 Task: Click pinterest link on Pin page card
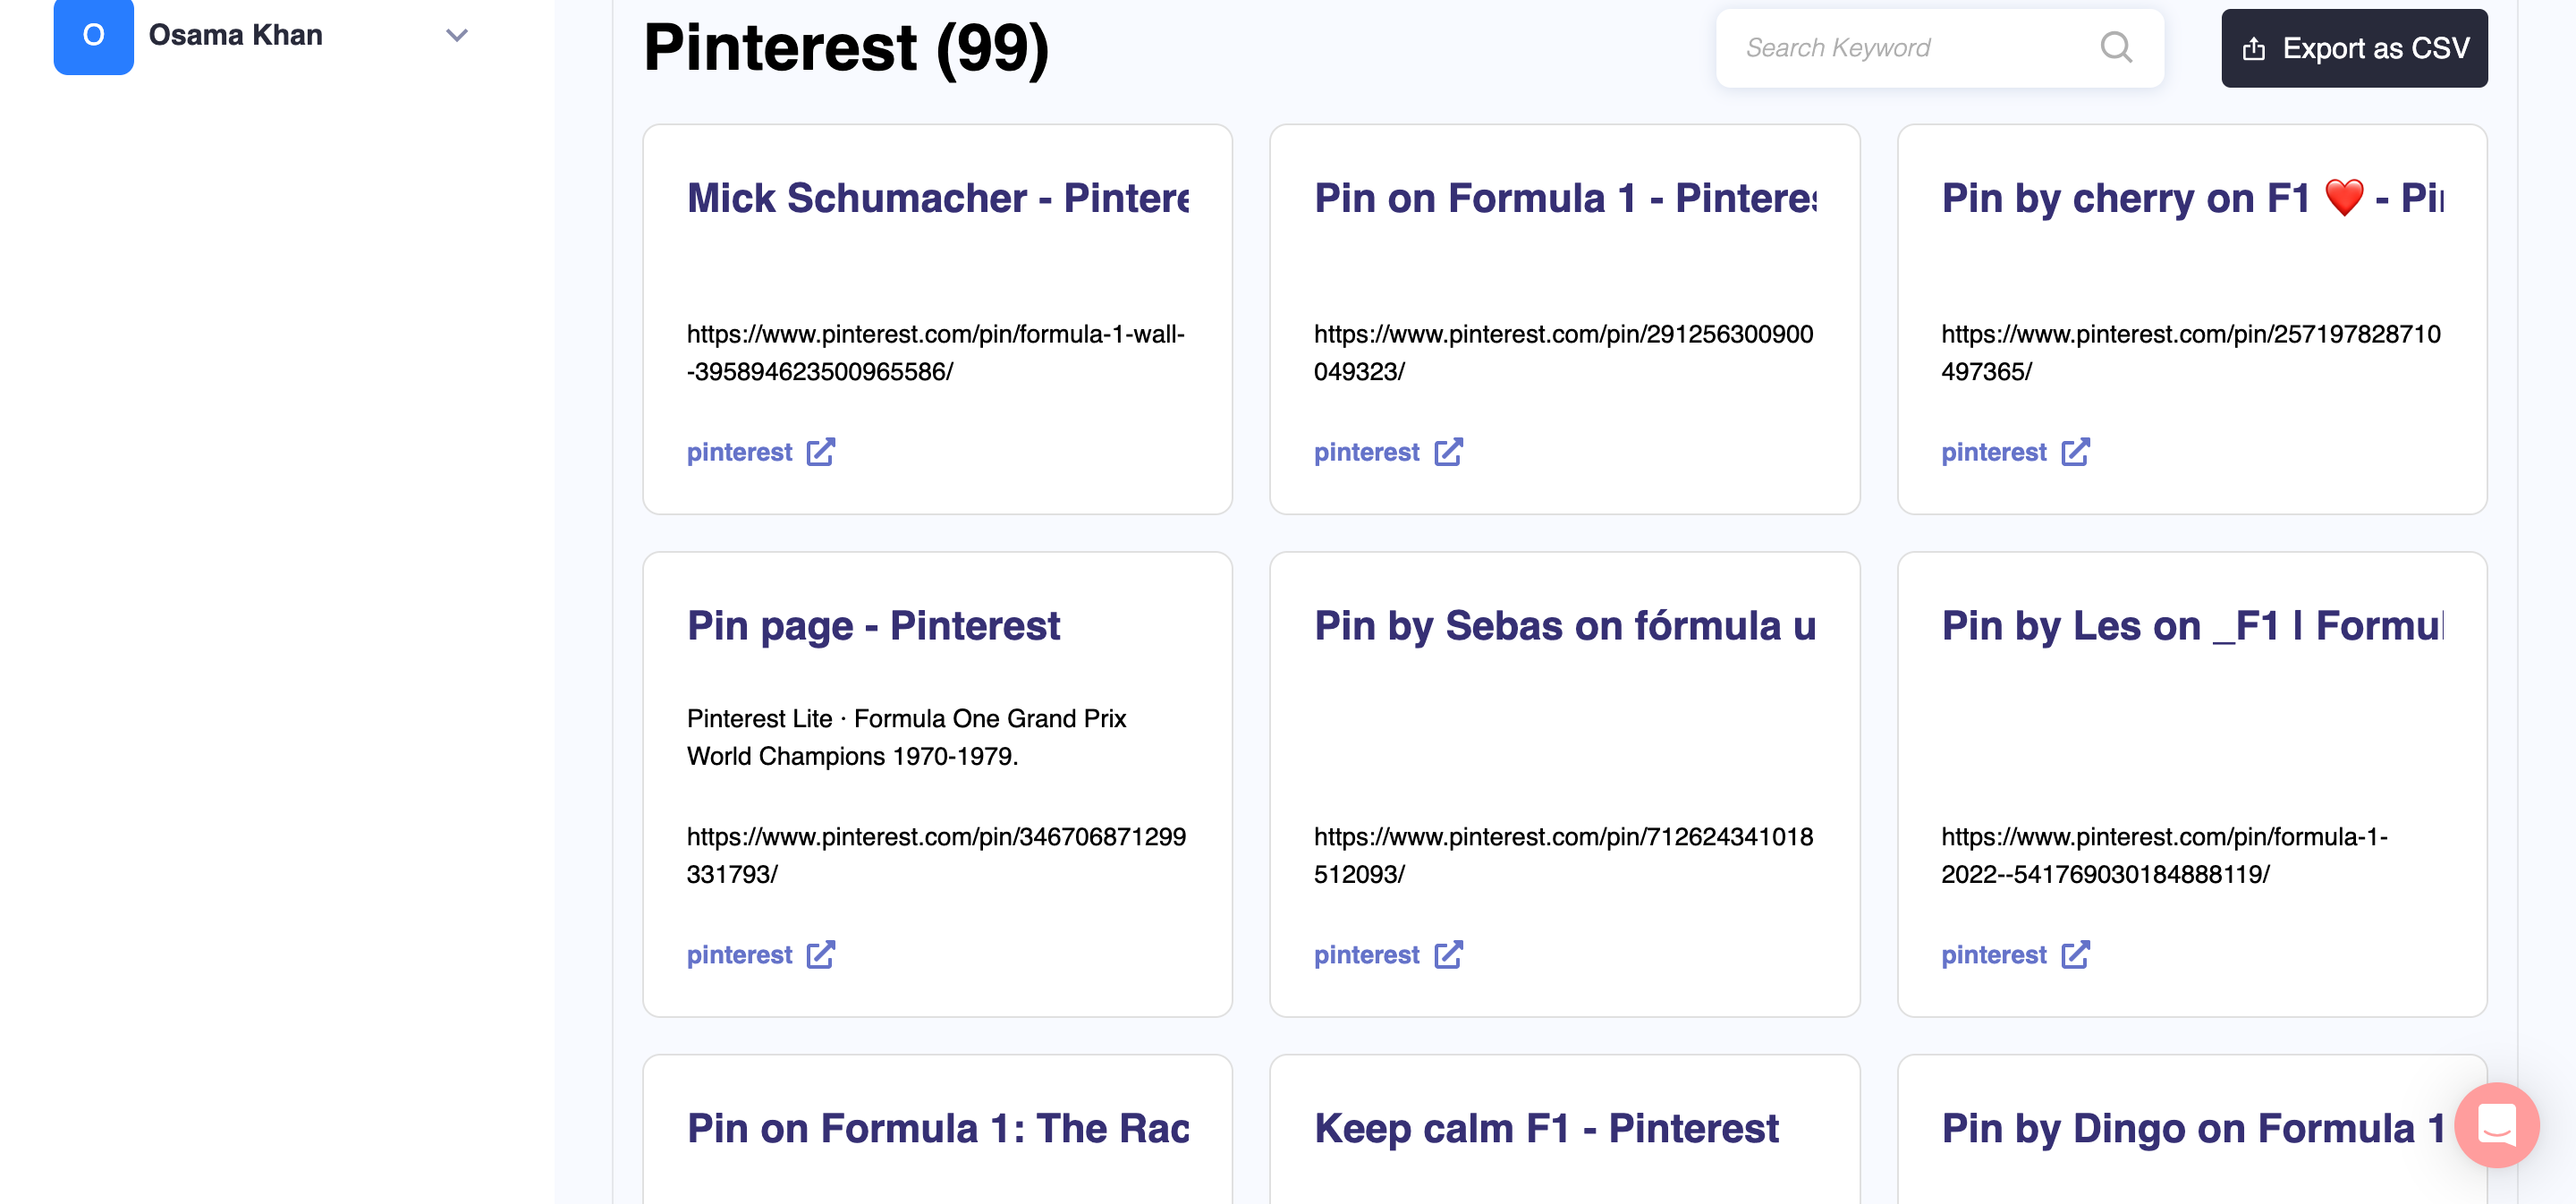pyautogui.click(x=739, y=955)
